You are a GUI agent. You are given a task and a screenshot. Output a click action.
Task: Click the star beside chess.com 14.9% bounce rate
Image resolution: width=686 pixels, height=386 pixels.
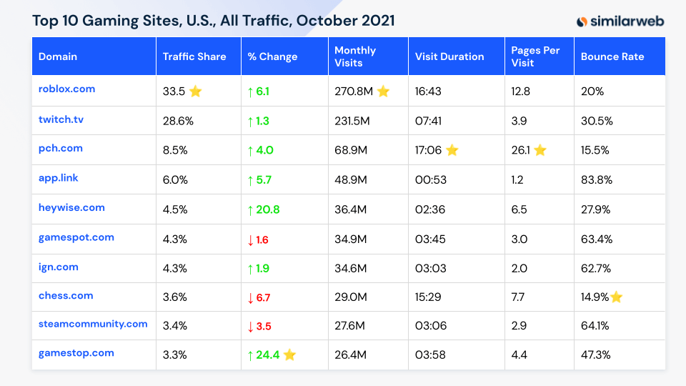616,297
